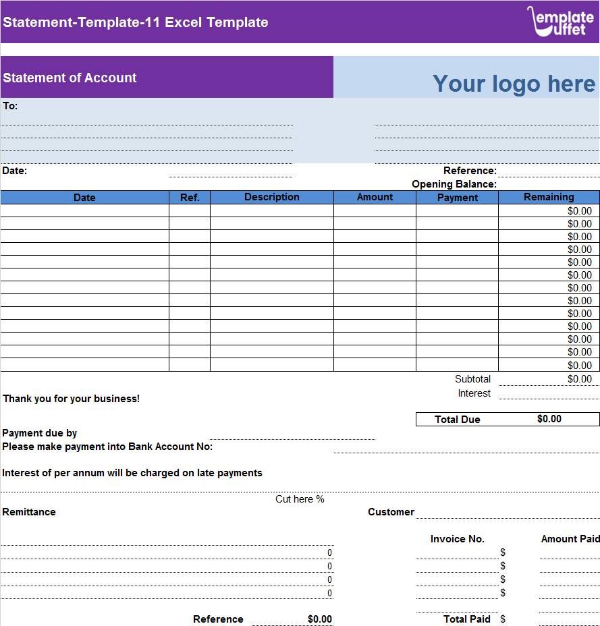Click the Date input field
The width and height of the screenshot is (600, 626).
pyautogui.click(x=233, y=172)
